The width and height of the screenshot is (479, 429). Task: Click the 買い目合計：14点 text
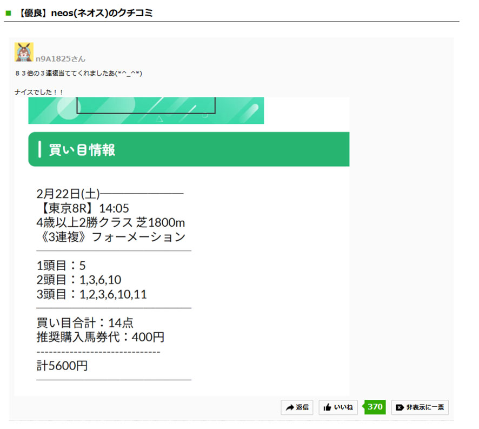point(85,323)
